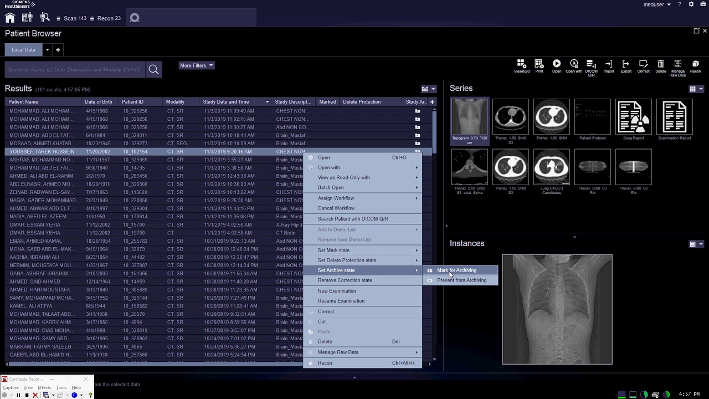The width and height of the screenshot is (709, 399).
Task: Click the View&GO toolbar icon
Action: [x=522, y=66]
